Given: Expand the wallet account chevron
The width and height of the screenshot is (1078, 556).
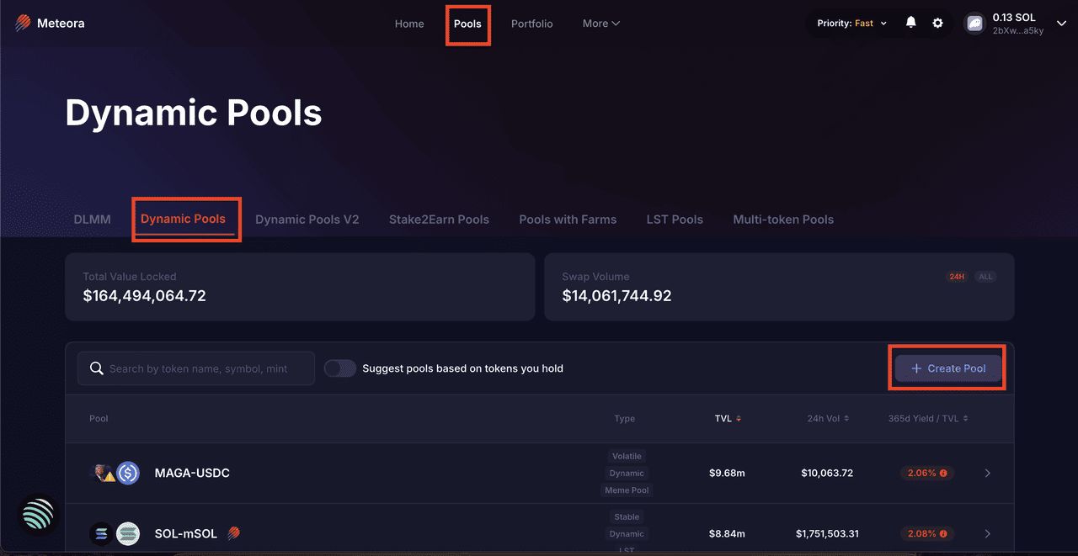Looking at the screenshot, I should [1060, 24].
